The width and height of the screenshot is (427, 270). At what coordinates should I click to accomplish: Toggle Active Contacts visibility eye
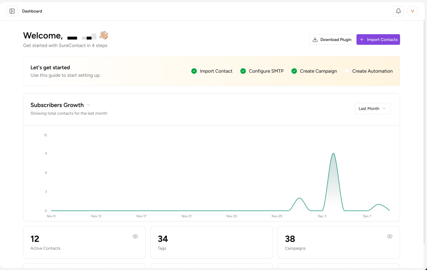point(135,236)
